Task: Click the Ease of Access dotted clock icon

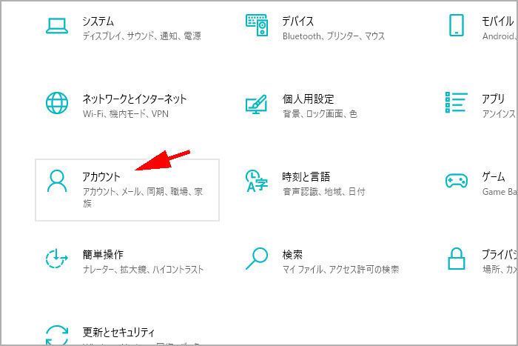Action: [57, 259]
